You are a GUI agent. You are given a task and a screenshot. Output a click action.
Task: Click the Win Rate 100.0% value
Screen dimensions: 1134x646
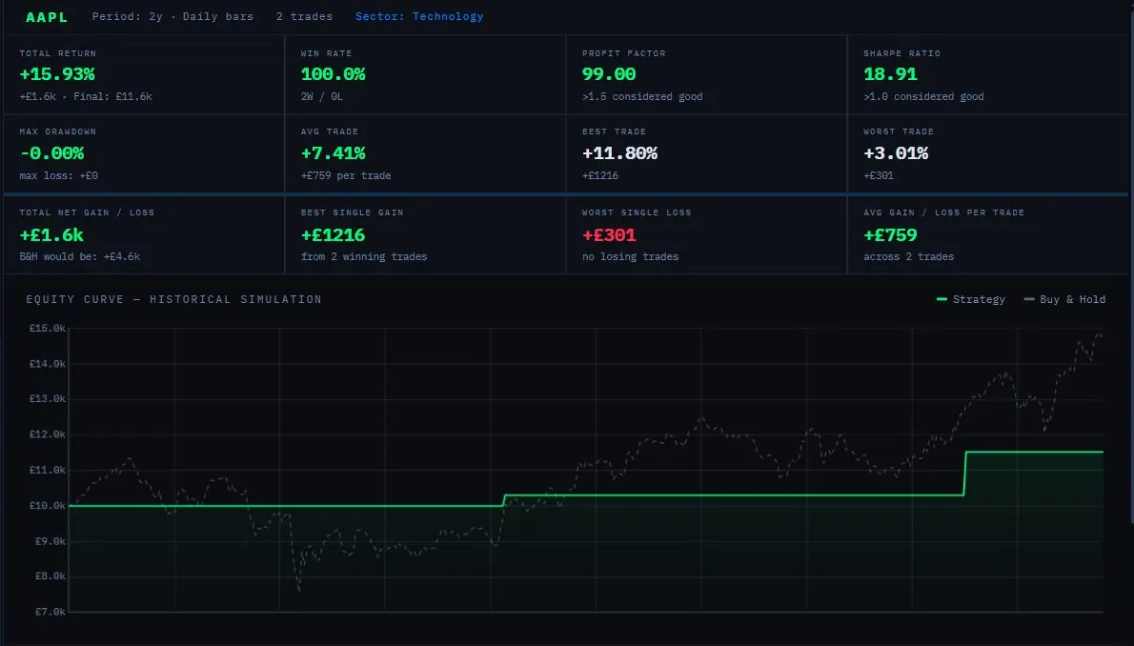pos(333,73)
